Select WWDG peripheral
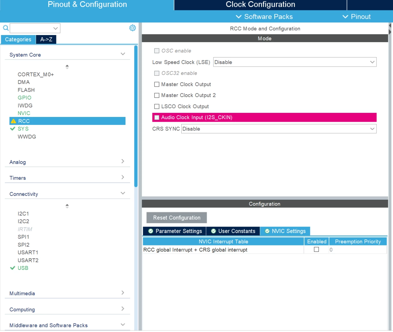This screenshot has height=332, width=393. pos(27,137)
